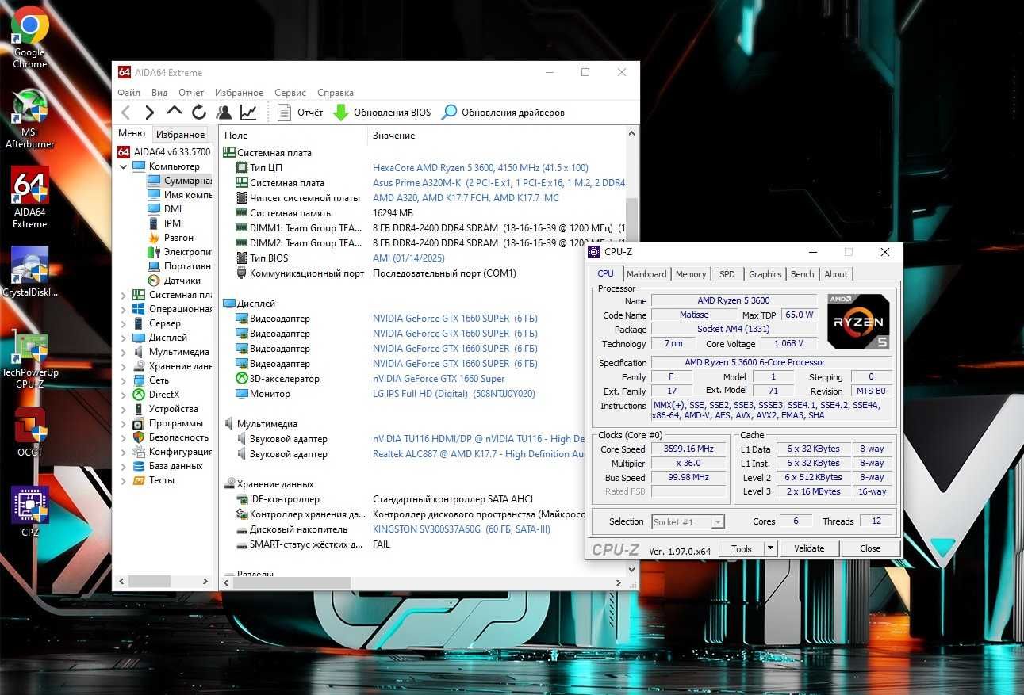Open the Сервис menu
The image size is (1024, 695).
[x=290, y=93]
